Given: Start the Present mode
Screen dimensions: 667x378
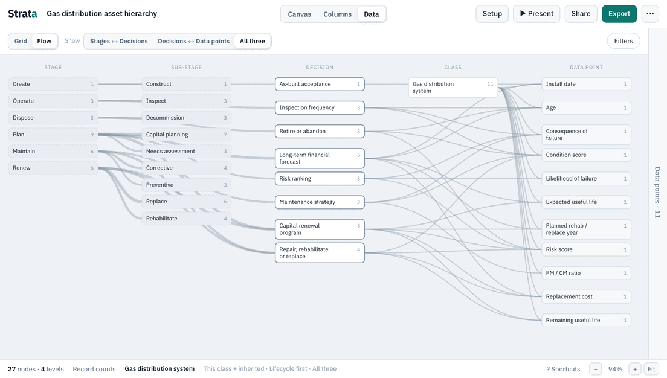Looking at the screenshot, I should click(x=536, y=14).
